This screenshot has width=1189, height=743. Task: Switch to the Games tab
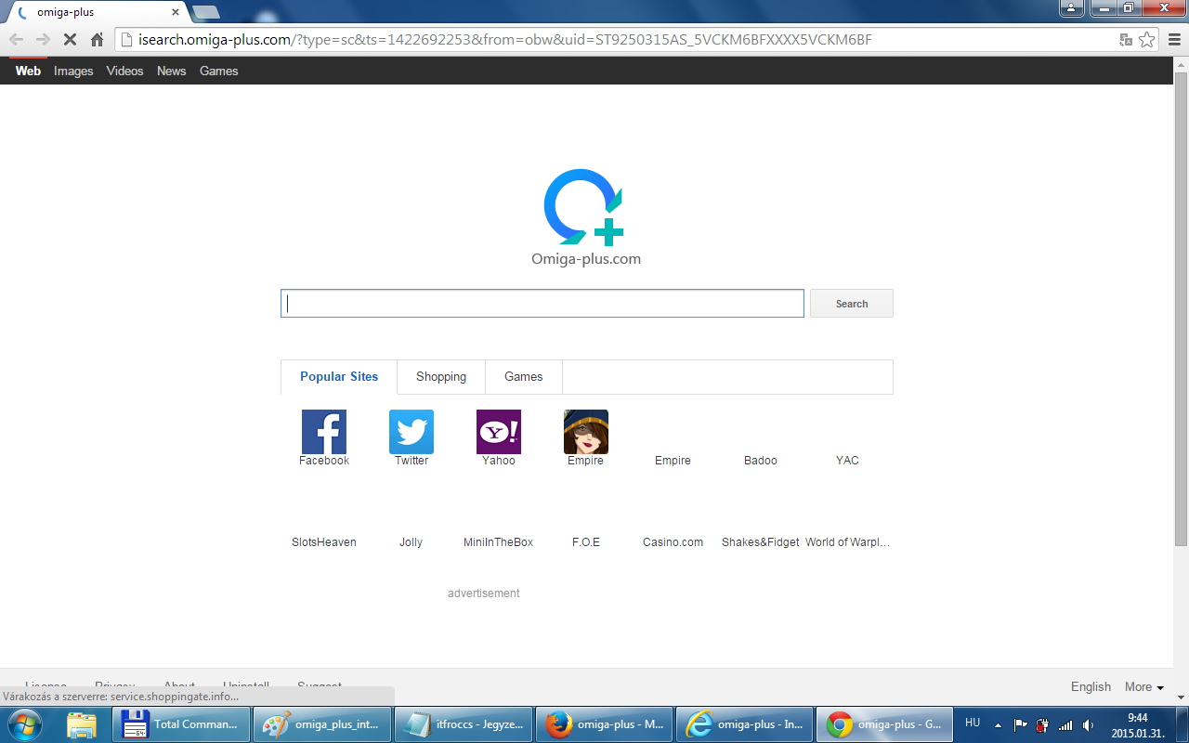coord(524,377)
